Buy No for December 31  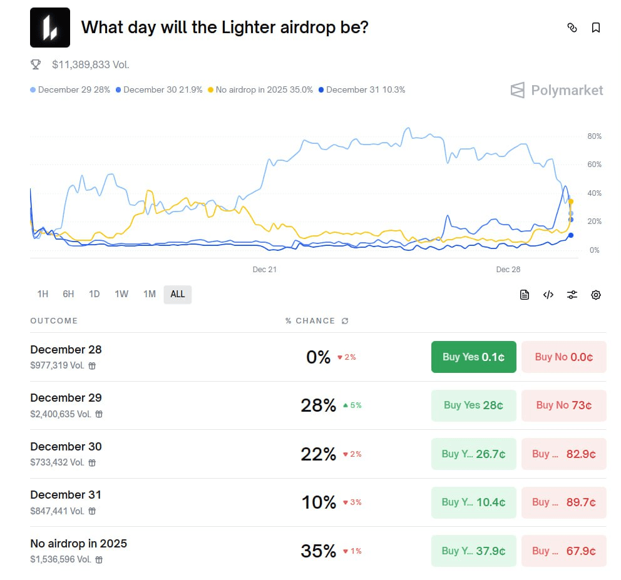click(x=563, y=502)
